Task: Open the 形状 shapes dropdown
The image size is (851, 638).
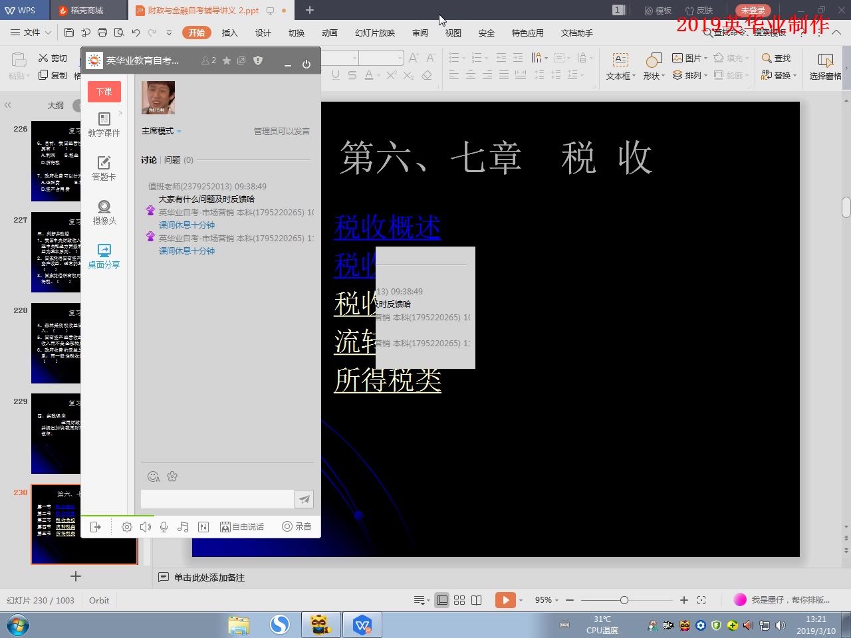Action: [654, 66]
